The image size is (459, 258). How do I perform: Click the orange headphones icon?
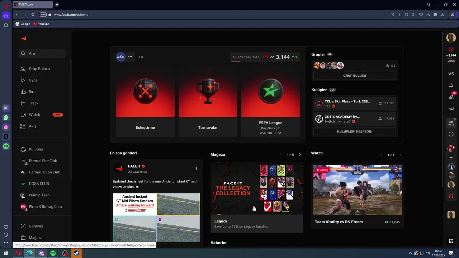pos(451,196)
